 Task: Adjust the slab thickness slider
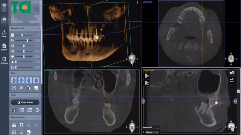(x=16, y=67)
